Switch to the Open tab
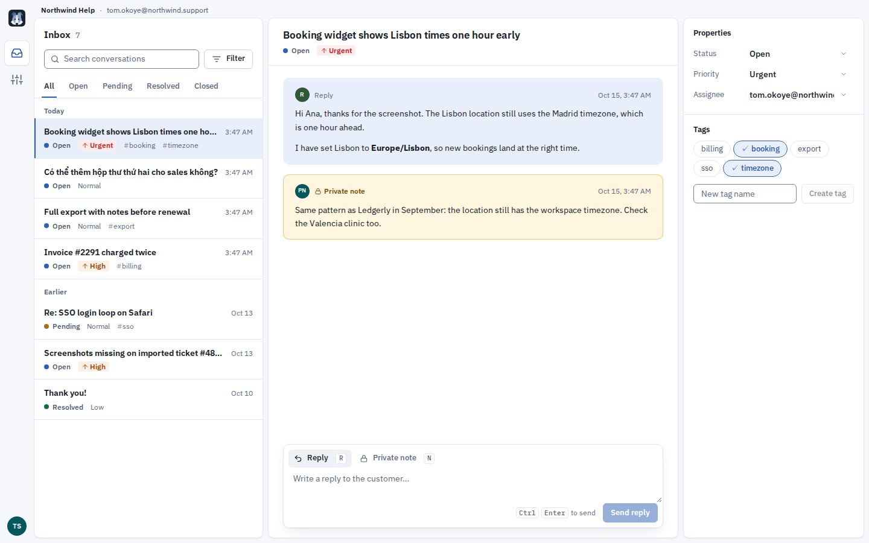869x543 pixels. [x=78, y=86]
